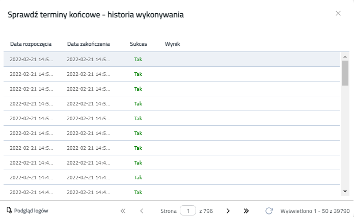This screenshot has width=354, height=217.
Task: Go to the first page
Action: coord(123,211)
